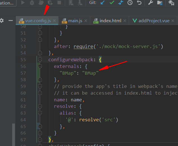Stop the running process

tap(59, 3)
